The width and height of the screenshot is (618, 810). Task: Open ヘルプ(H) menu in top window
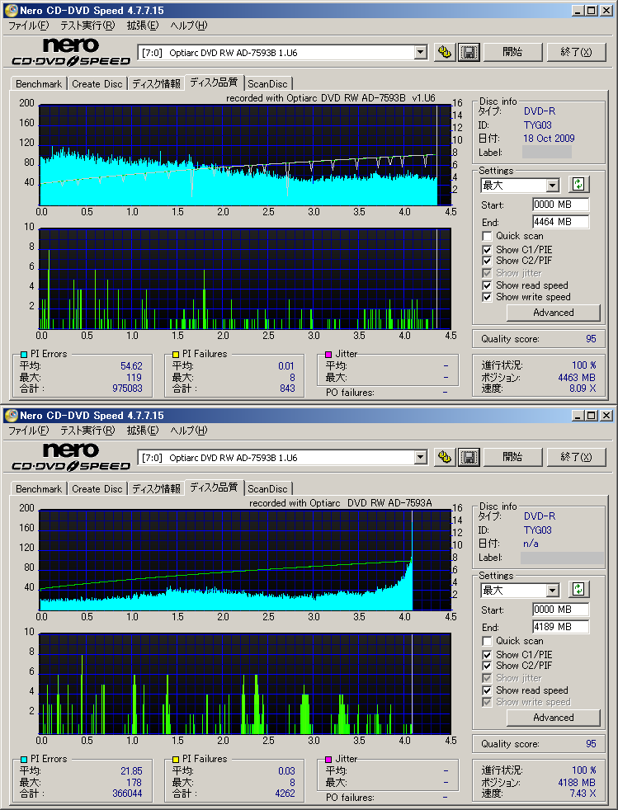pos(189,26)
